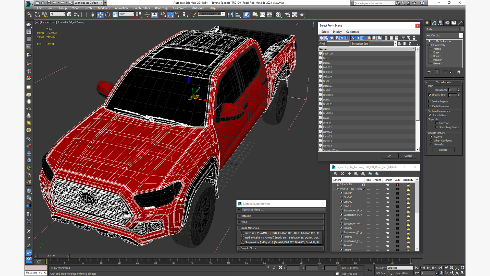This screenshot has height=276, width=490.
Task: Open the Hierarchy command panel tab
Action: (440, 23)
